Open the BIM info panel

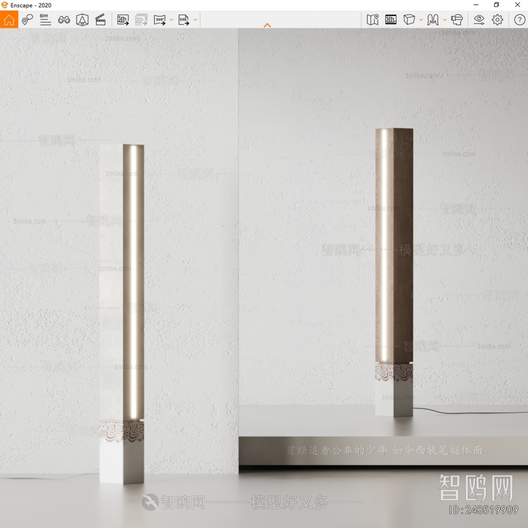click(45, 20)
